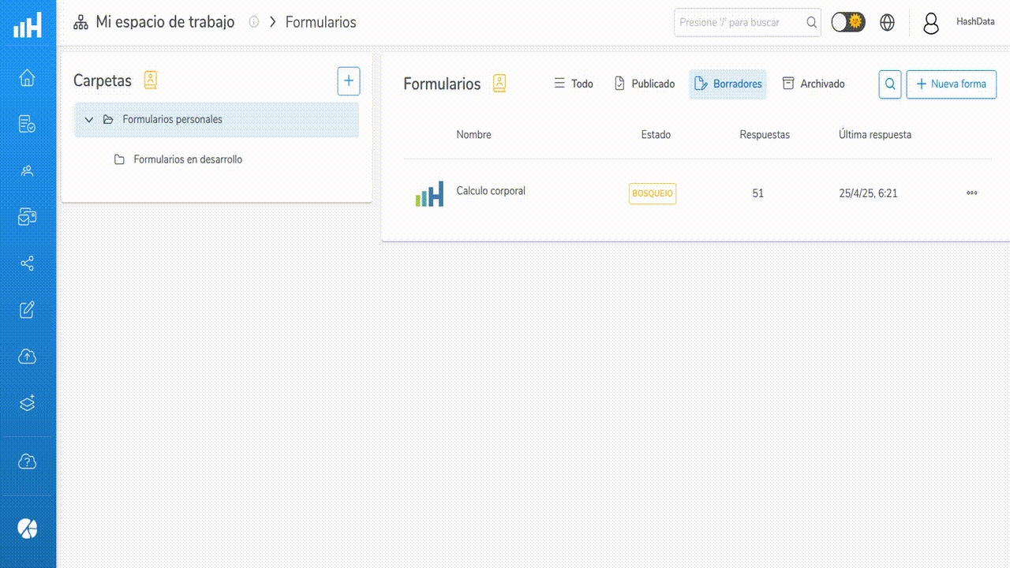This screenshot has height=568, width=1010.
Task: Open the forms search button
Action: (890, 84)
